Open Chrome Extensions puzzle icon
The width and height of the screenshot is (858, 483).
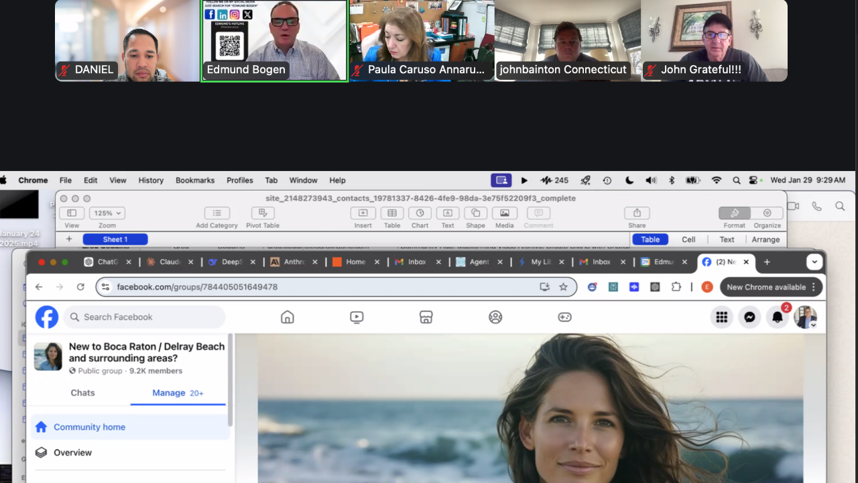point(676,287)
